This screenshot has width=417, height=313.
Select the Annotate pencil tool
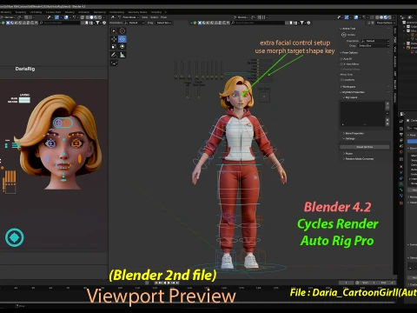click(114, 55)
